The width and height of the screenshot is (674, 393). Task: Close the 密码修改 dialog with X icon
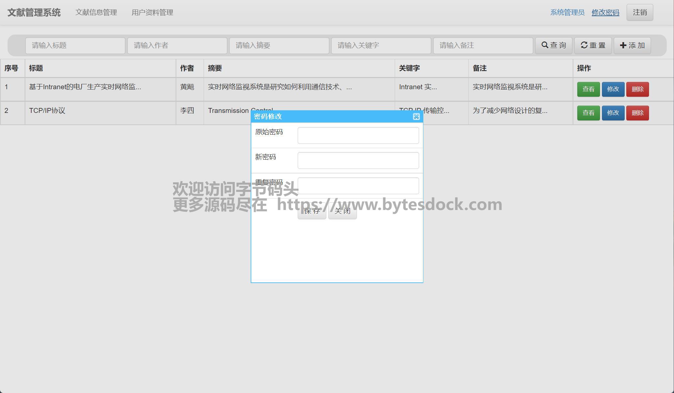click(416, 117)
